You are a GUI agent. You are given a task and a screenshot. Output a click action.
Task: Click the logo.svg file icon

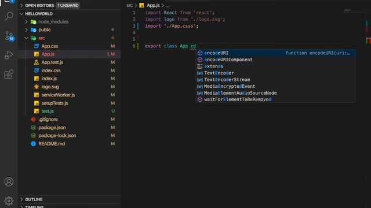[36, 87]
